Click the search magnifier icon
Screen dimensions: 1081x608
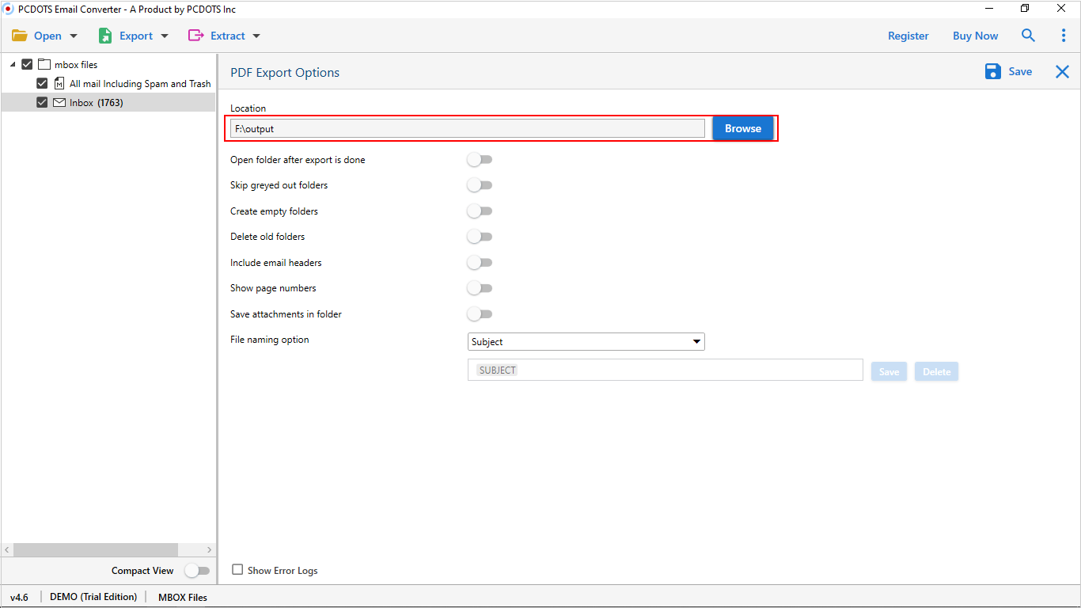[1028, 36]
